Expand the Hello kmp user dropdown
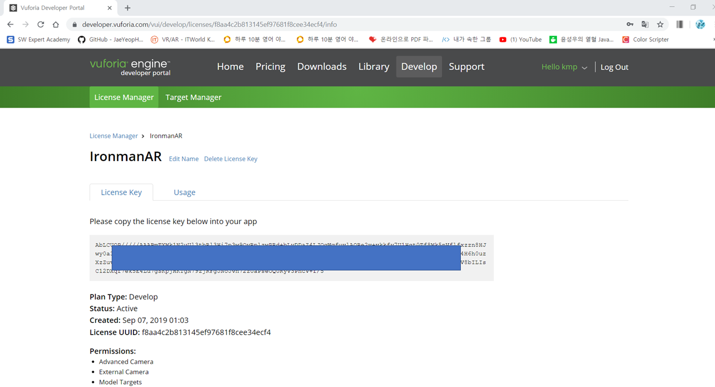The image size is (715, 387). coord(564,67)
